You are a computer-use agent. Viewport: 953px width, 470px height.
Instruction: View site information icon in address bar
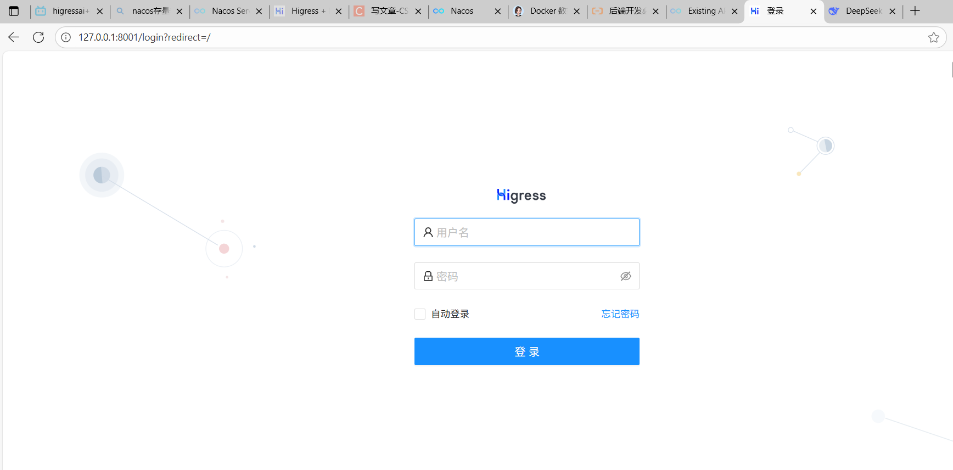point(66,37)
